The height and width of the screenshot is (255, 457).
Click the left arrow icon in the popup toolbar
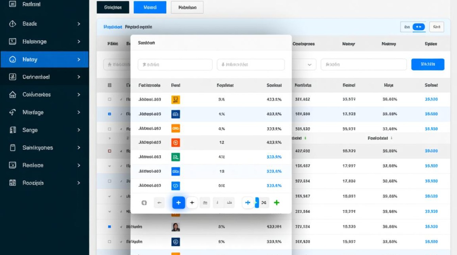click(x=159, y=203)
